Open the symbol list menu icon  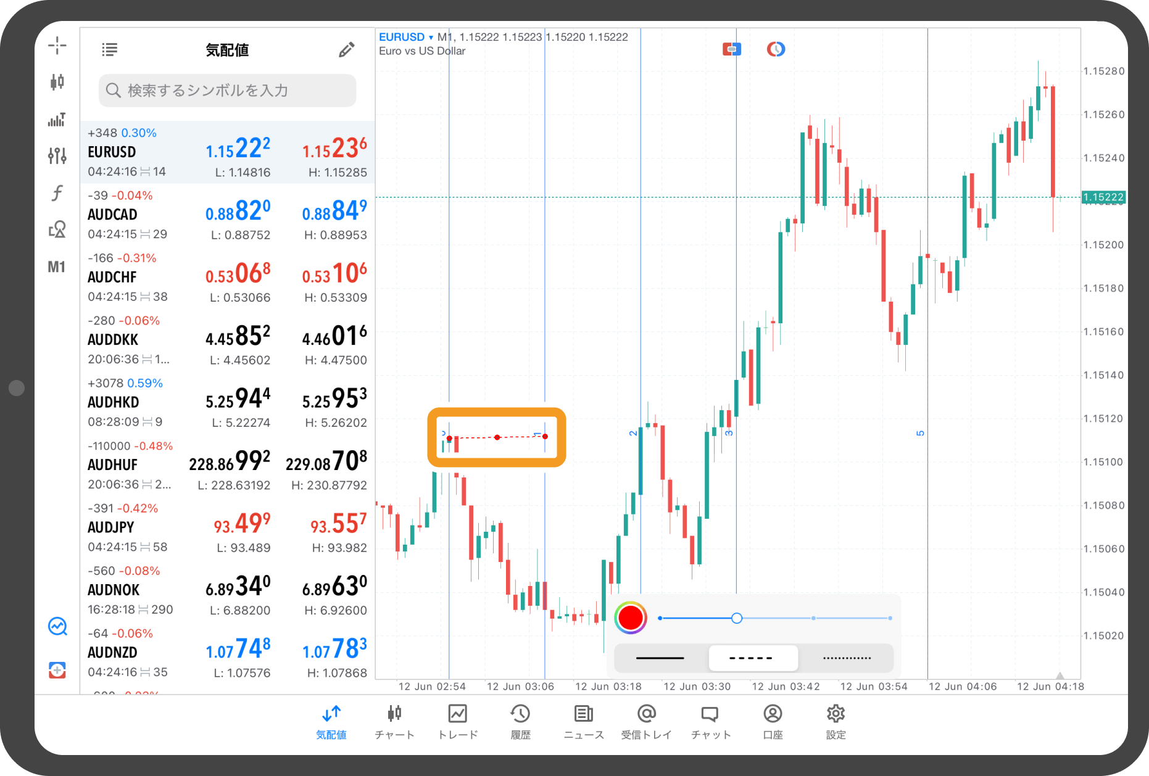pos(110,50)
